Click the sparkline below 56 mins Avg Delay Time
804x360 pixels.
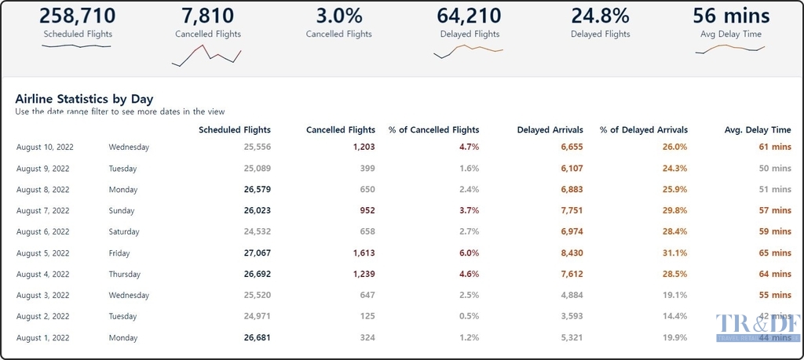tap(729, 49)
